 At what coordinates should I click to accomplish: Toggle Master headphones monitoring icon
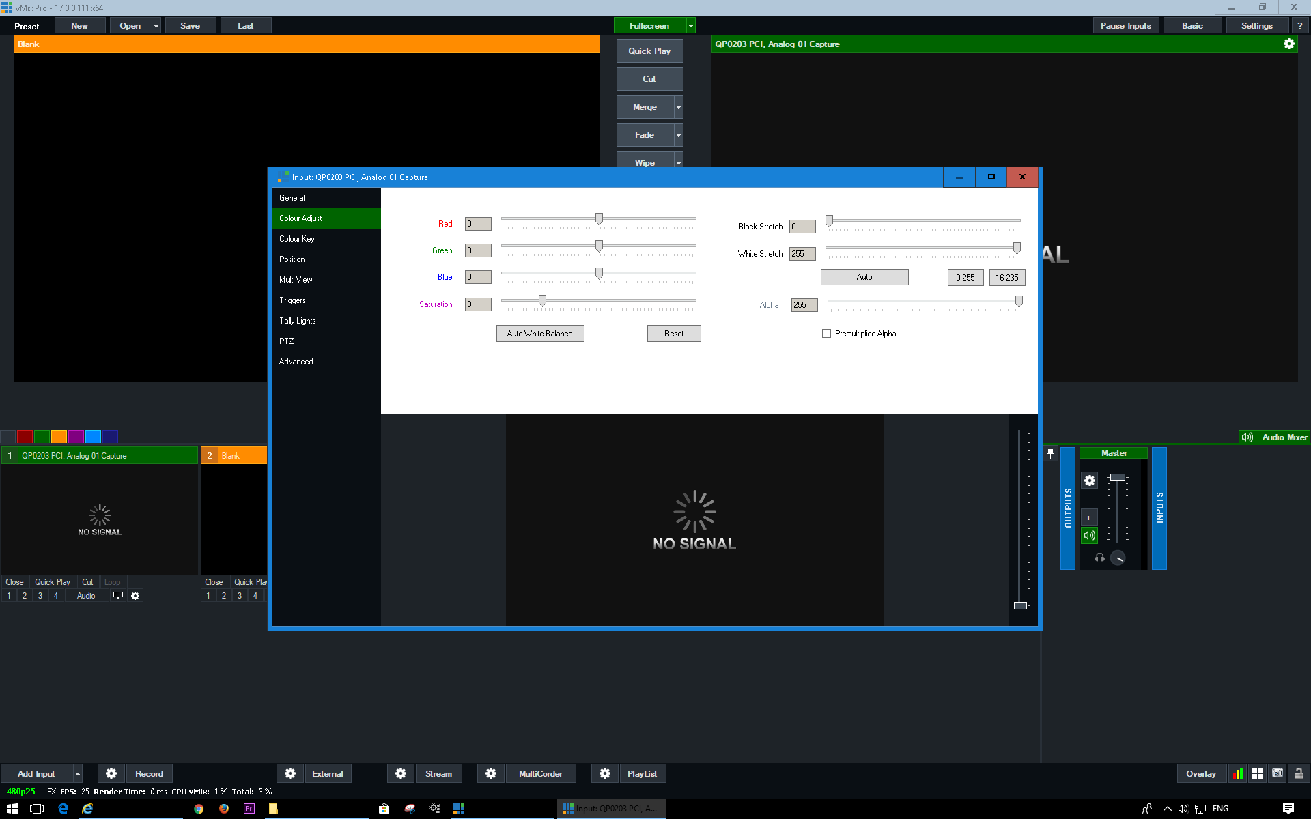click(1099, 558)
